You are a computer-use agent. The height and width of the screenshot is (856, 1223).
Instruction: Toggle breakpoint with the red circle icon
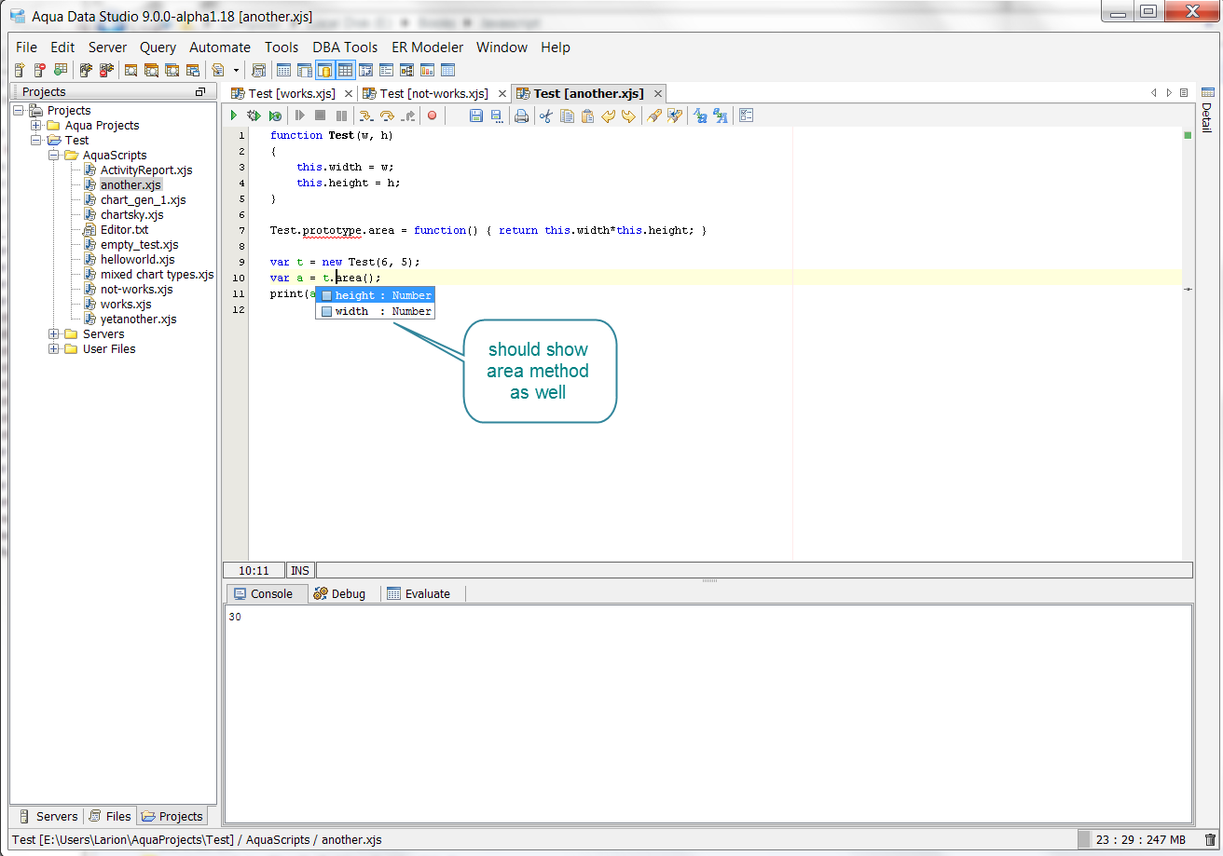tap(432, 115)
